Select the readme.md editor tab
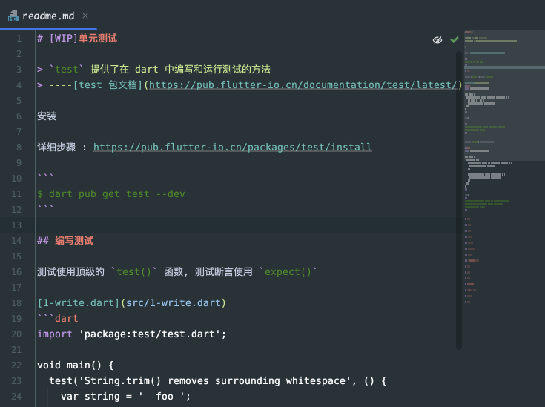This screenshot has width=545, height=407. coord(48,16)
